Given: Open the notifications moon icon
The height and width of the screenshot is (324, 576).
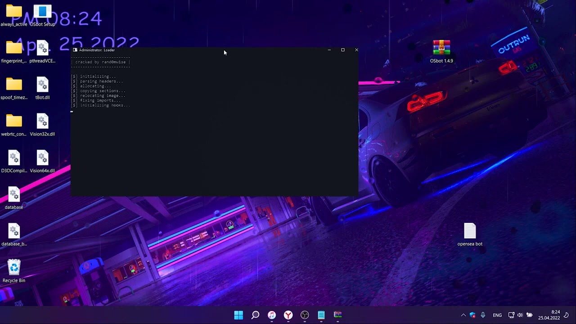Looking at the screenshot, I should [x=567, y=315].
